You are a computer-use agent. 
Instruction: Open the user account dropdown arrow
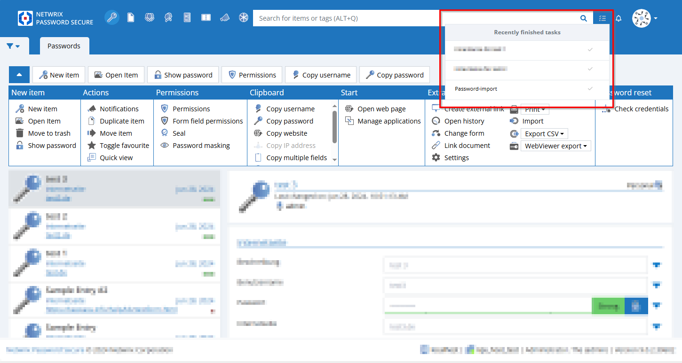[656, 18]
